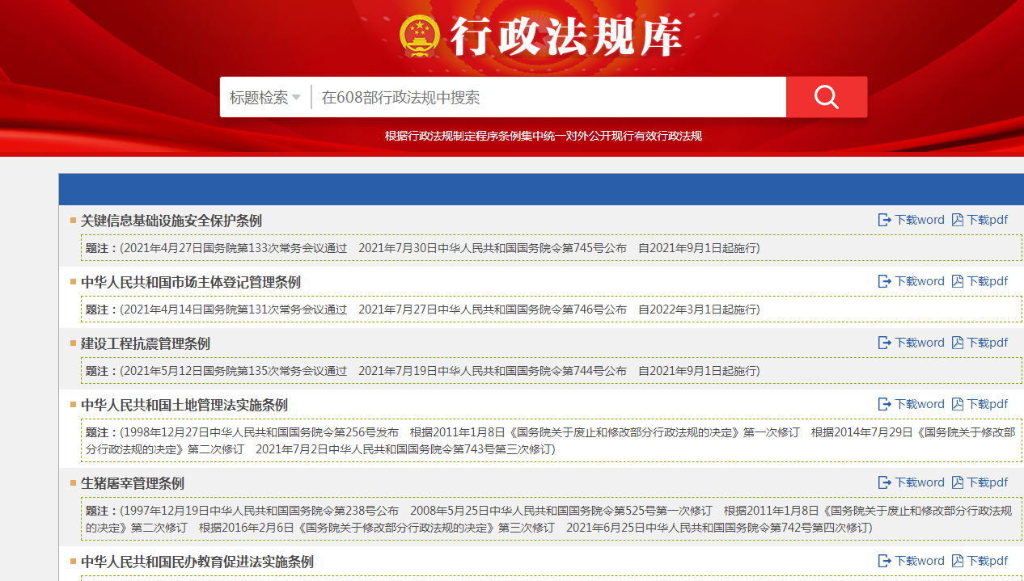The height and width of the screenshot is (581, 1024).
Task: Download word for 中华人民共和国民办教育促进法实施条例
Action: pos(912,561)
